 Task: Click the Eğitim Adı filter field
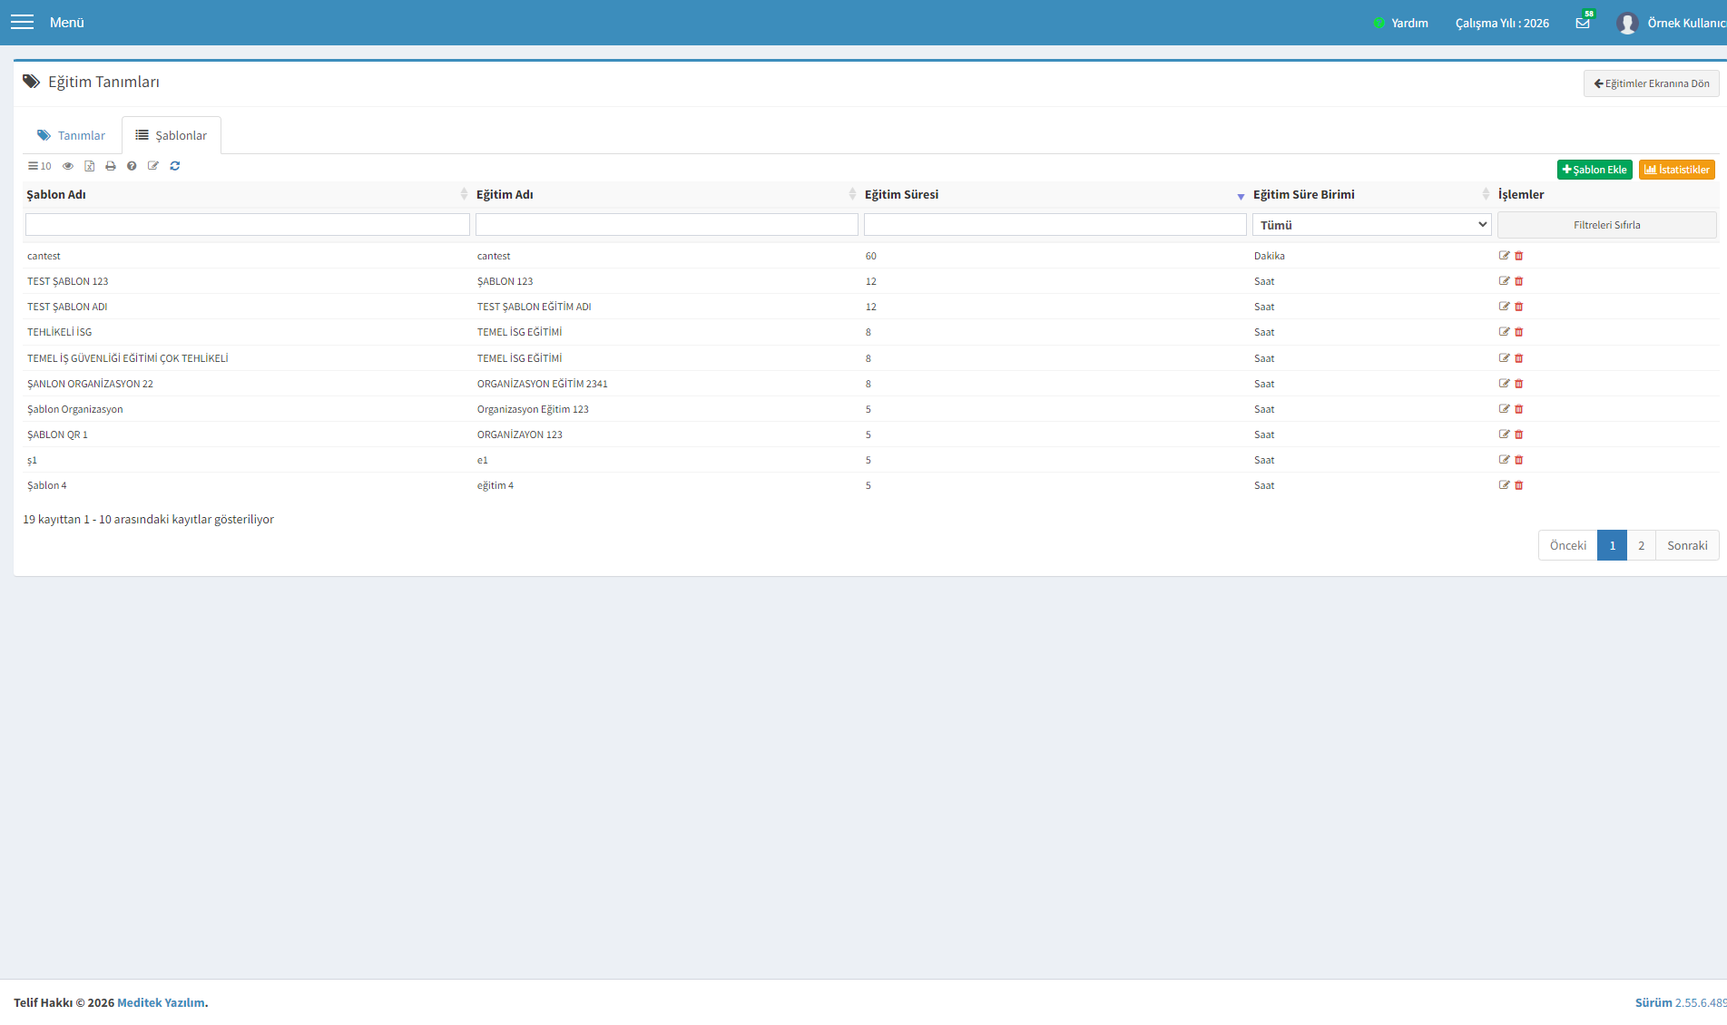[x=666, y=225]
